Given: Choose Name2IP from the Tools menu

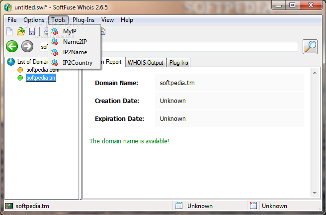Looking at the screenshot, I should [x=75, y=42].
